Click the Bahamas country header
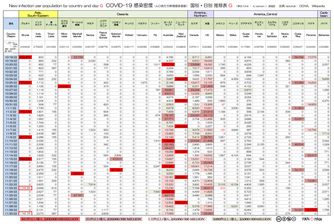Viewport: 334px width, 224px height. [324, 35]
